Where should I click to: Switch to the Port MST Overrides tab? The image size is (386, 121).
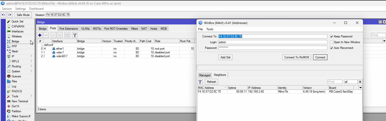(x=116, y=29)
